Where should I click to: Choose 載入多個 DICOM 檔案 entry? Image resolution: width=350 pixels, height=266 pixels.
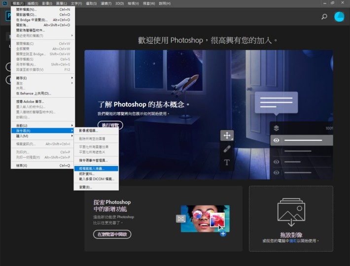[96, 179]
